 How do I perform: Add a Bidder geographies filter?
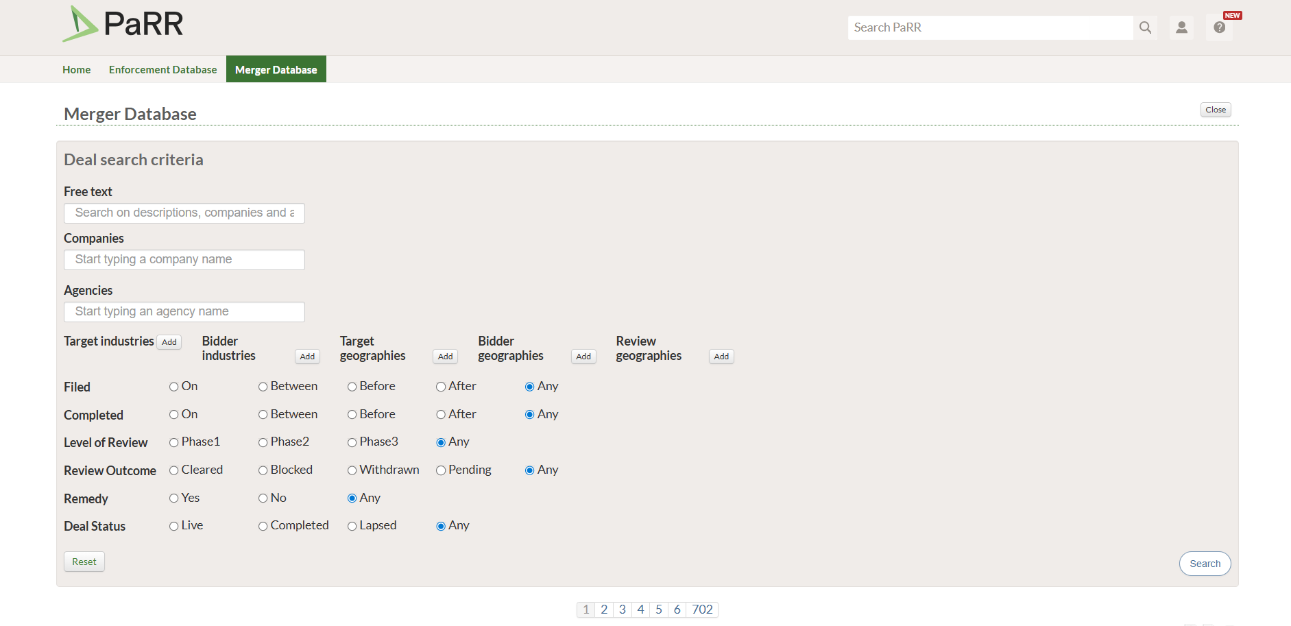583,357
